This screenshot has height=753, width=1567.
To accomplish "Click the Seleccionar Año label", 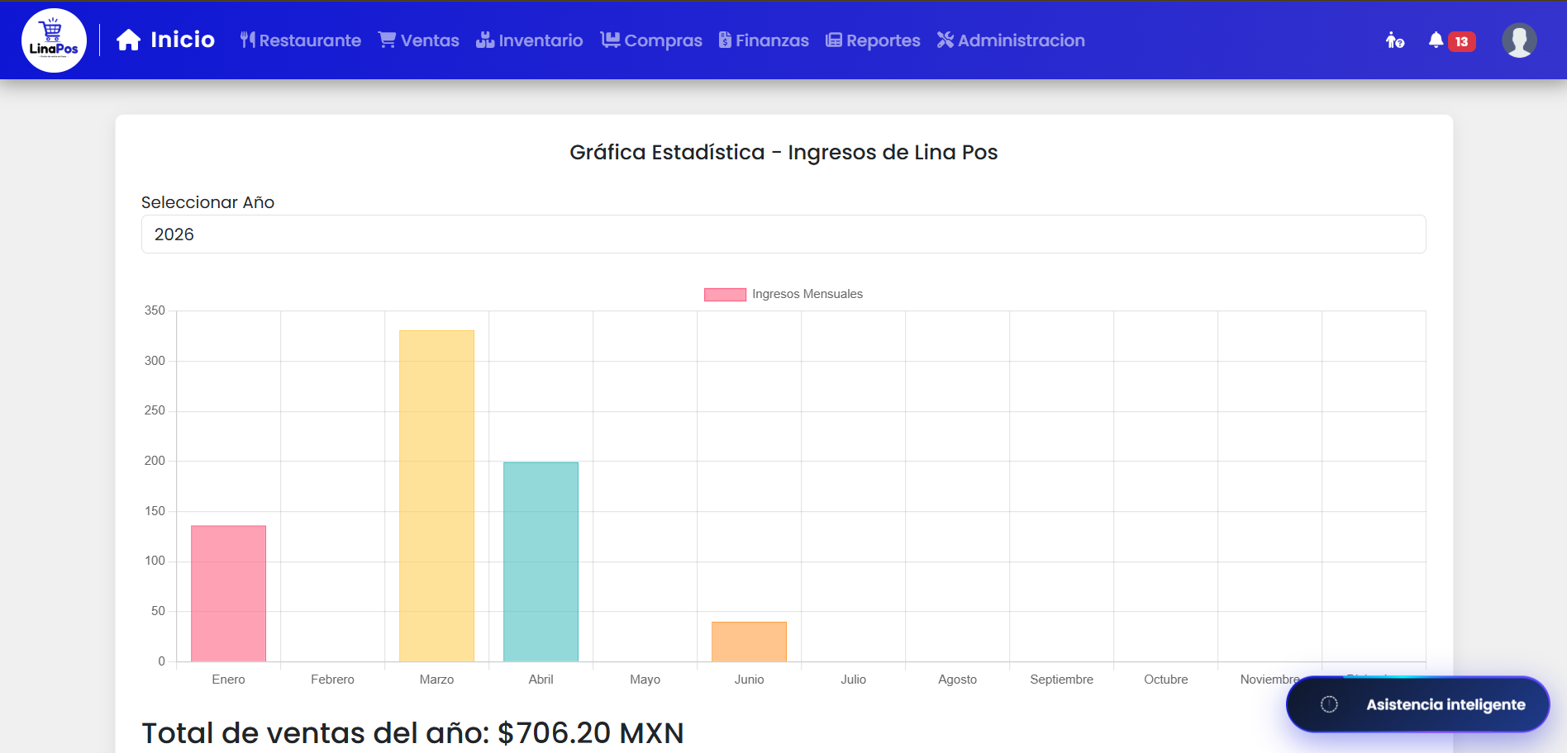I will 207,202.
